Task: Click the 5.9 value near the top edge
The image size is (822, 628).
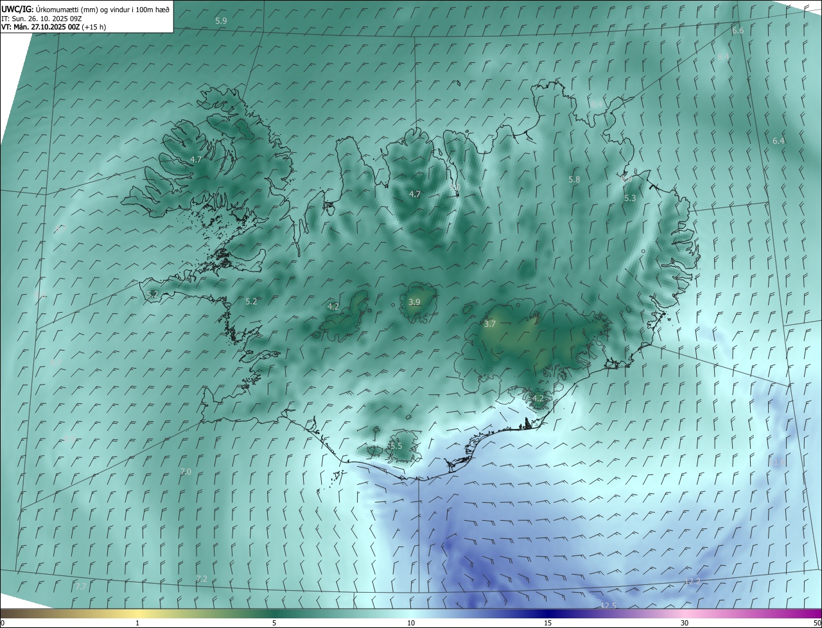Action: pyautogui.click(x=221, y=21)
